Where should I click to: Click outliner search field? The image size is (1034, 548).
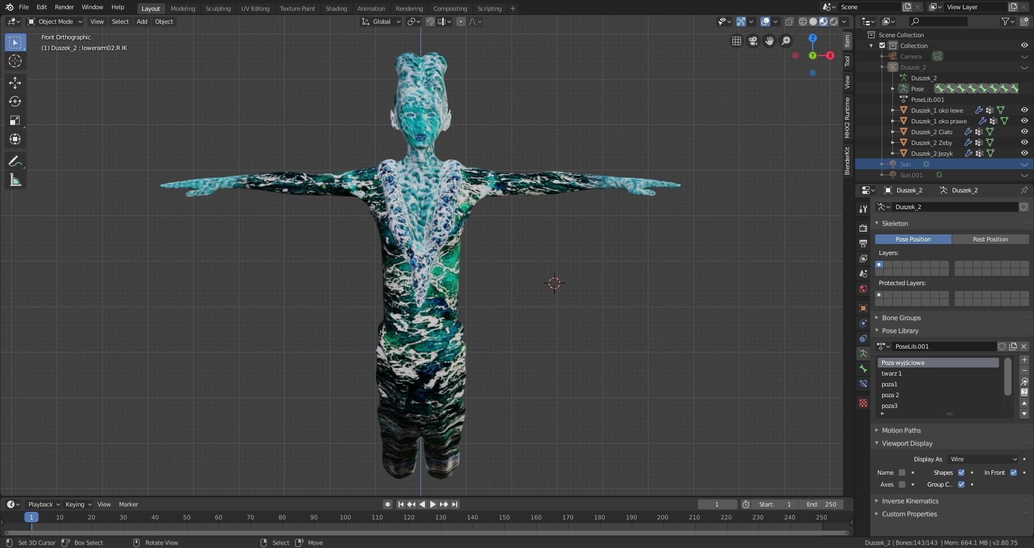[938, 22]
